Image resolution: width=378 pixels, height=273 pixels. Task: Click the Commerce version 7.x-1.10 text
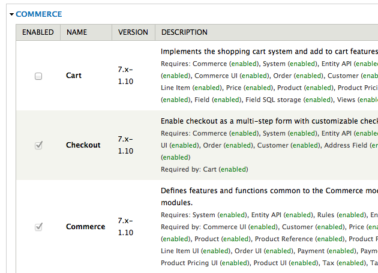(x=125, y=226)
